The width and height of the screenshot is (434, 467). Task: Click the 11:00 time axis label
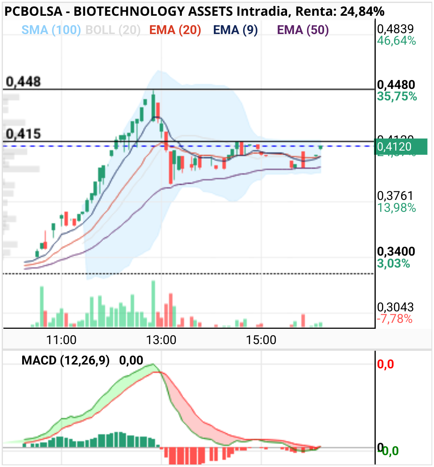pyautogui.click(x=61, y=340)
